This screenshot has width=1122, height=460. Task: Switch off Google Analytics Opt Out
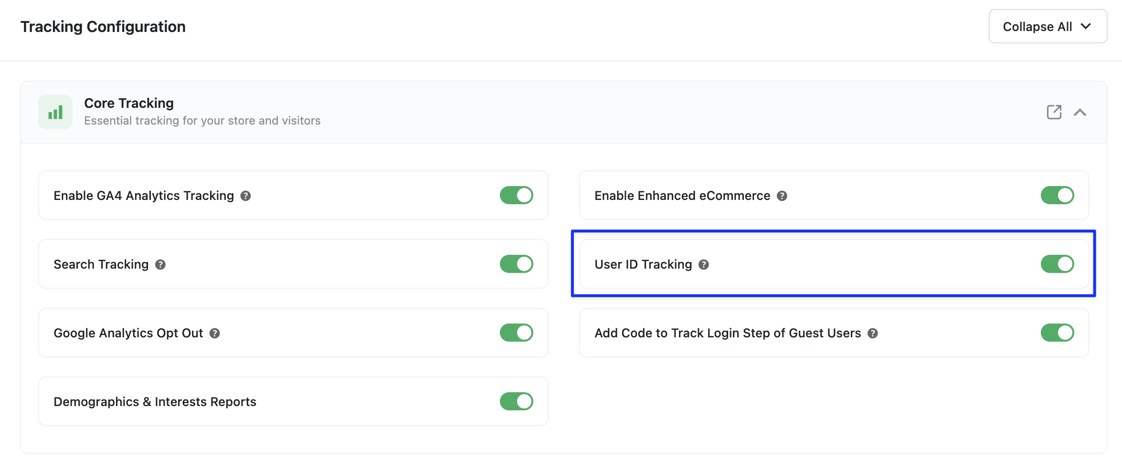pos(517,333)
